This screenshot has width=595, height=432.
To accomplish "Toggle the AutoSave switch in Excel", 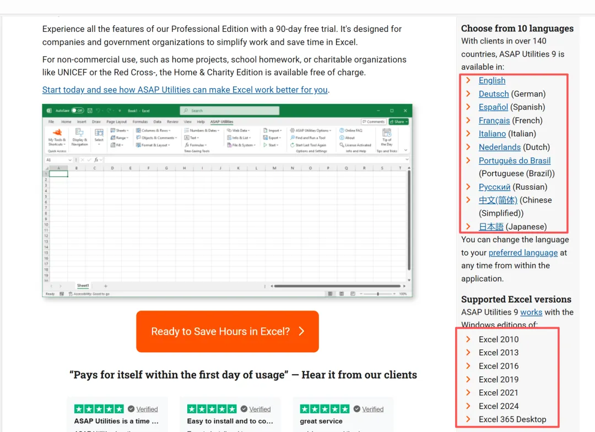I will (78, 111).
